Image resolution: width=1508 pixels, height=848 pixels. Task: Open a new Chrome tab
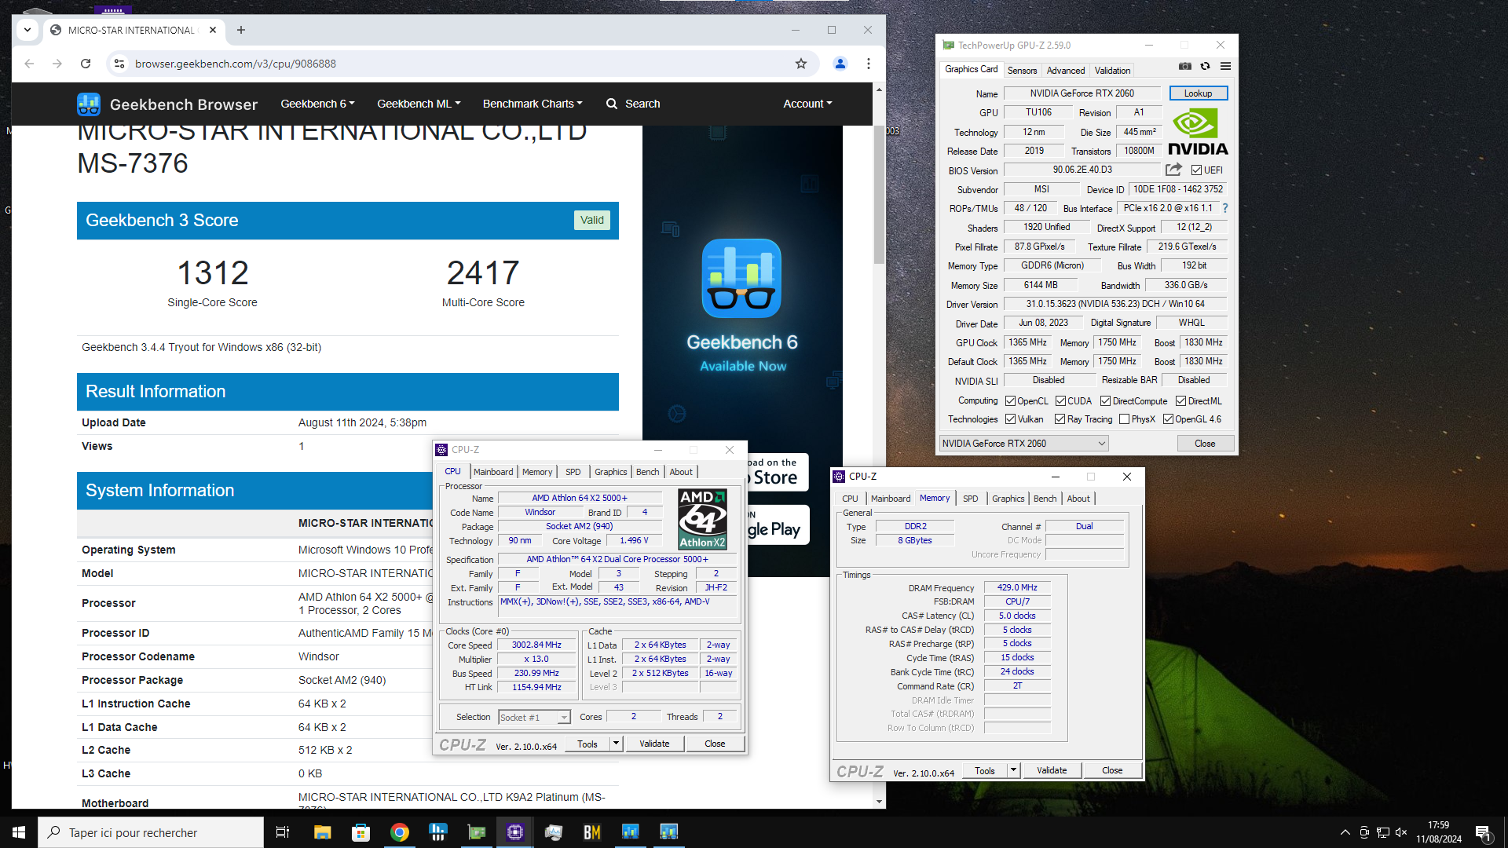pos(241,30)
